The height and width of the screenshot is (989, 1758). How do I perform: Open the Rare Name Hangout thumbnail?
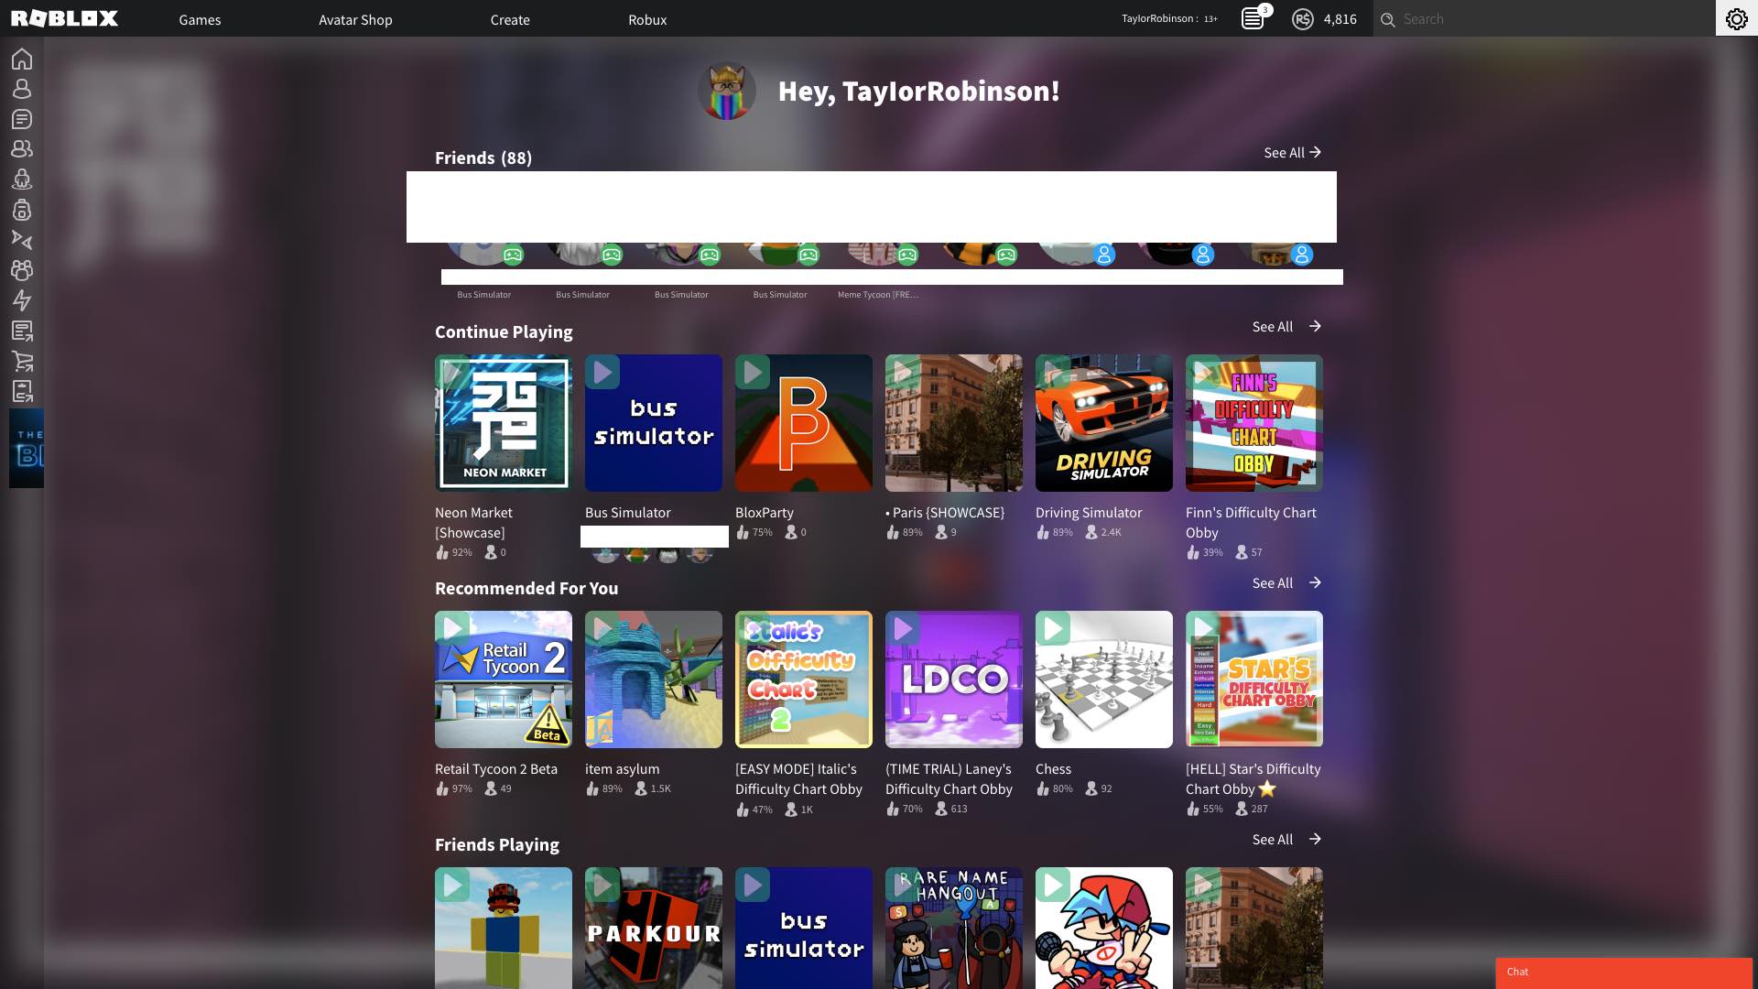point(954,929)
